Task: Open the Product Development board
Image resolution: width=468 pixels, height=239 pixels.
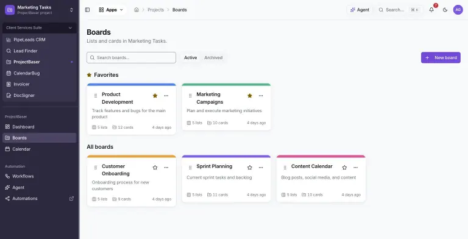Action: pos(117,98)
